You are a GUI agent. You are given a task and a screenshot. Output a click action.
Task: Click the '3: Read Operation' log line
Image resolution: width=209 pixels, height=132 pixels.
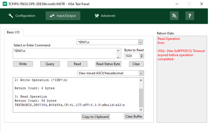click(x=31, y=96)
